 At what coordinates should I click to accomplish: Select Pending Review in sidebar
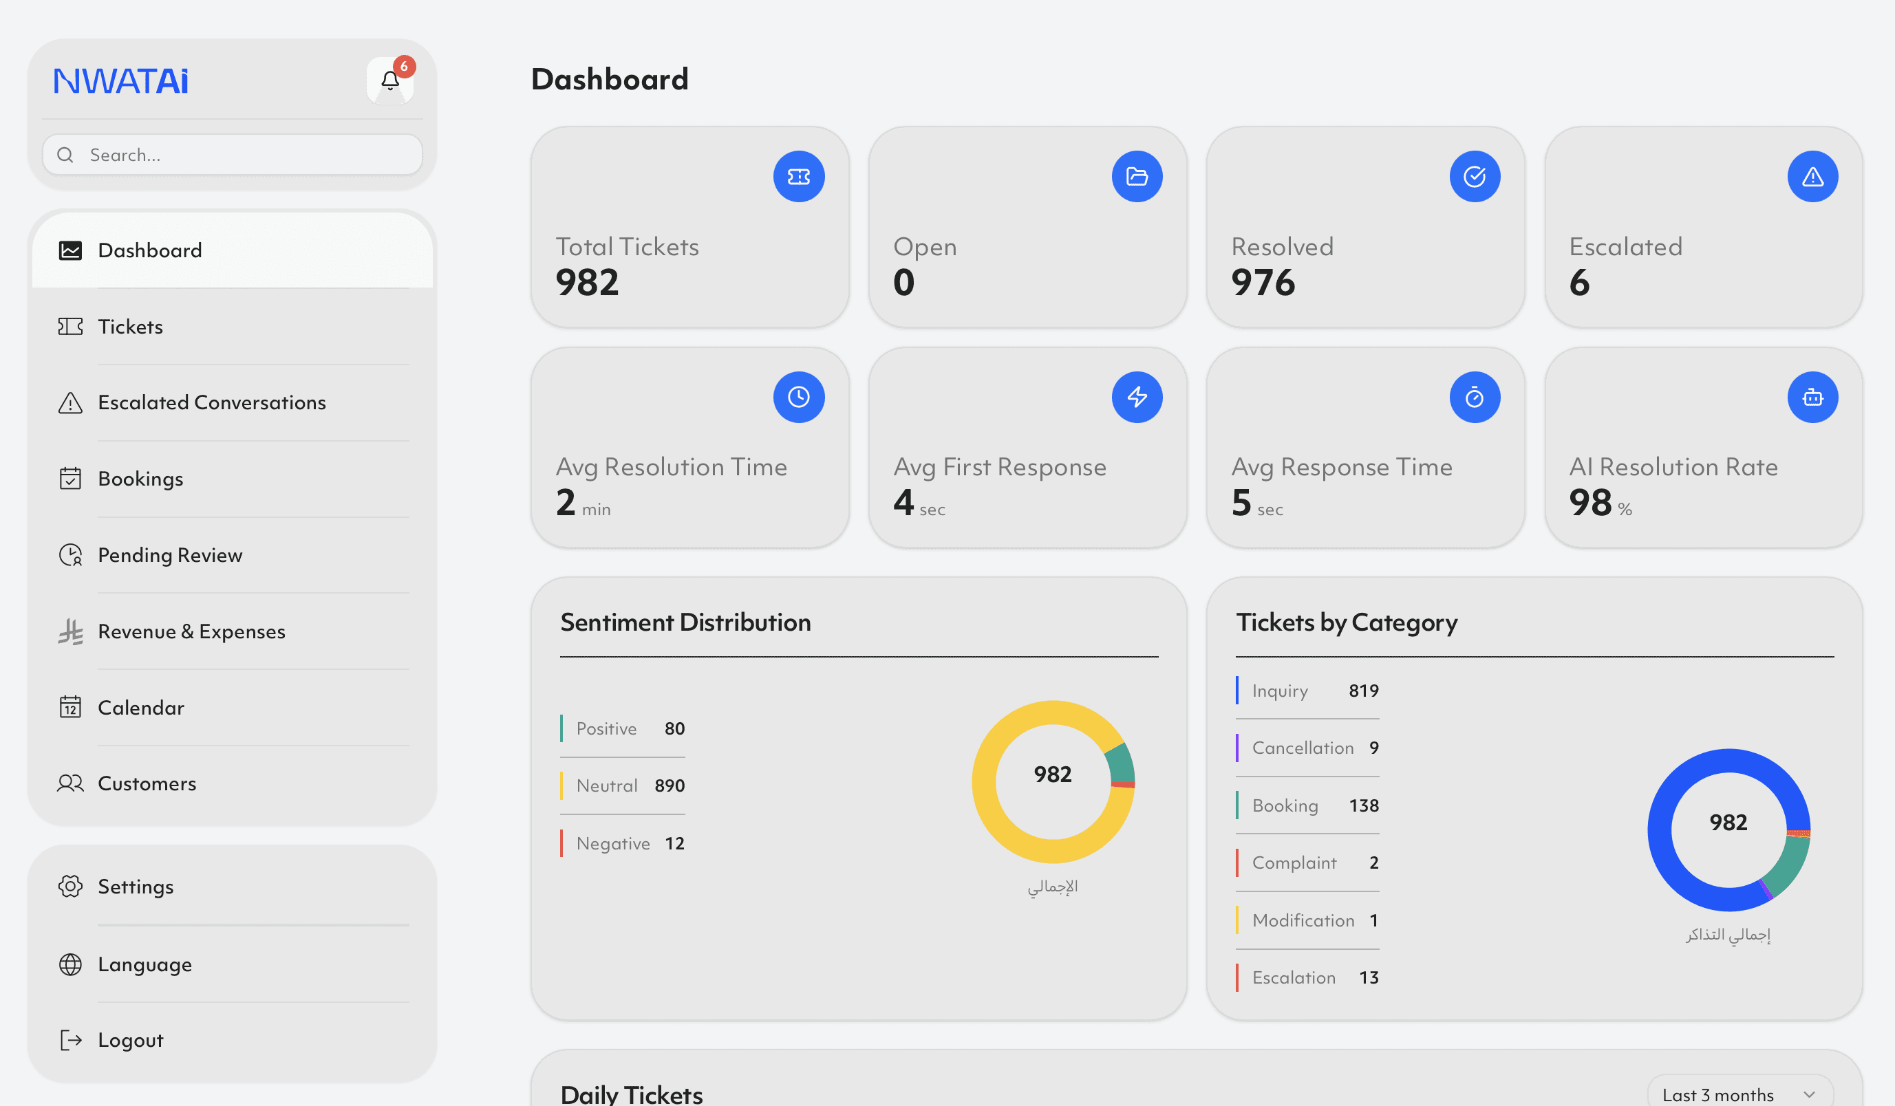(170, 555)
